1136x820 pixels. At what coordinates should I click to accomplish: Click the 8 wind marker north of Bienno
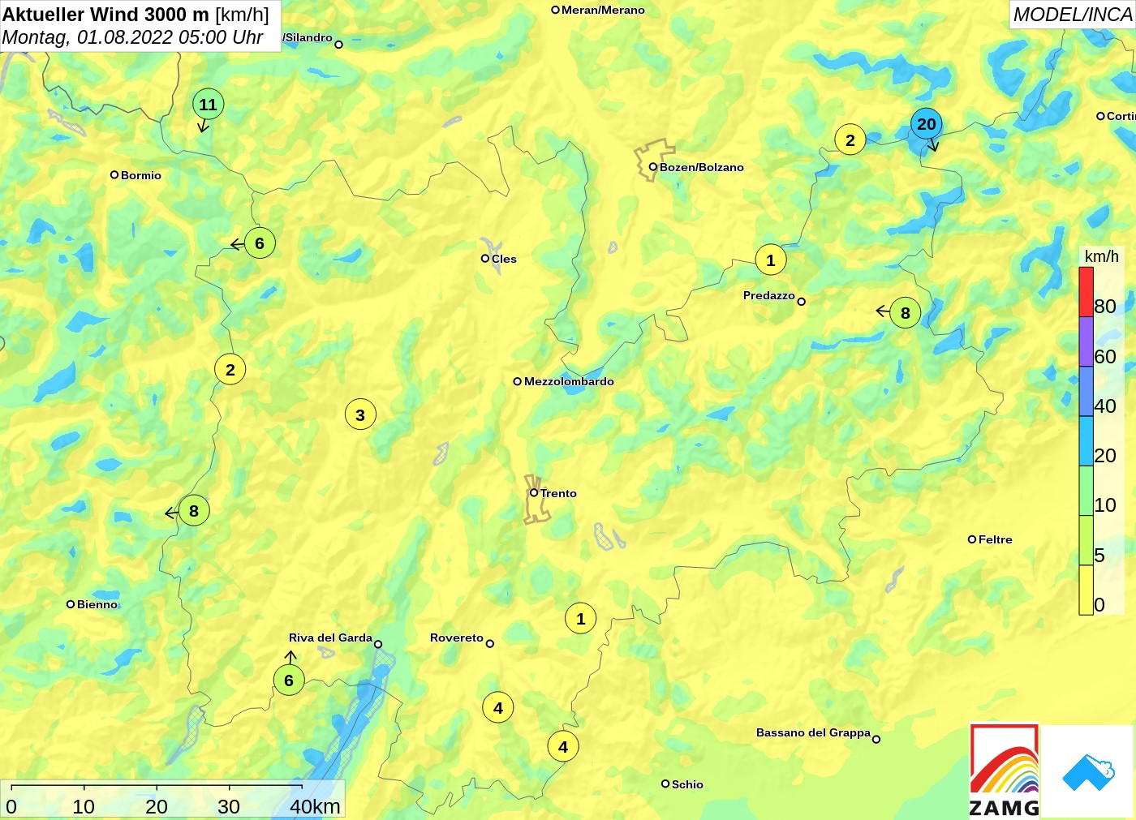[x=194, y=511]
